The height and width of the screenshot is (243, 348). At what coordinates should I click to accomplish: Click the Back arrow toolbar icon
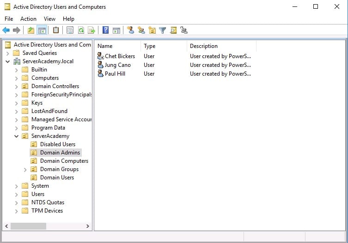point(6,30)
